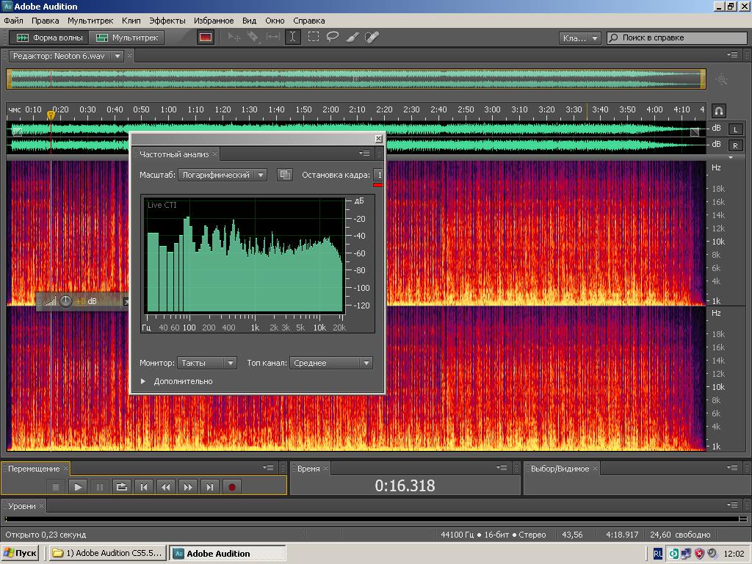This screenshot has width=752, height=564.
Task: Choose the Spot Healing Brush tool
Action: (x=372, y=37)
